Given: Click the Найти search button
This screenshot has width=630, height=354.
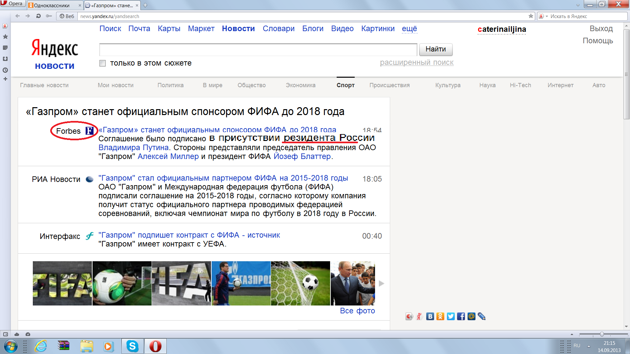Looking at the screenshot, I should [x=436, y=49].
